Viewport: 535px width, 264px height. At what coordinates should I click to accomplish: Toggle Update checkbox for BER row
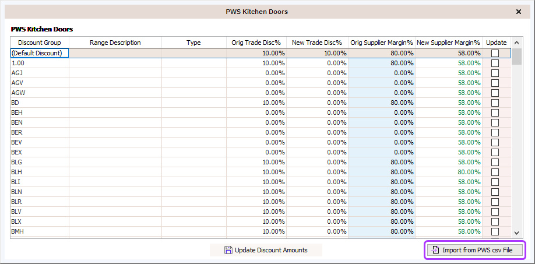click(495, 132)
